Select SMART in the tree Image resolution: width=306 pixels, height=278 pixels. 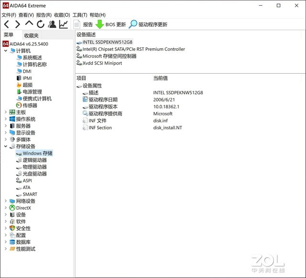click(x=27, y=194)
